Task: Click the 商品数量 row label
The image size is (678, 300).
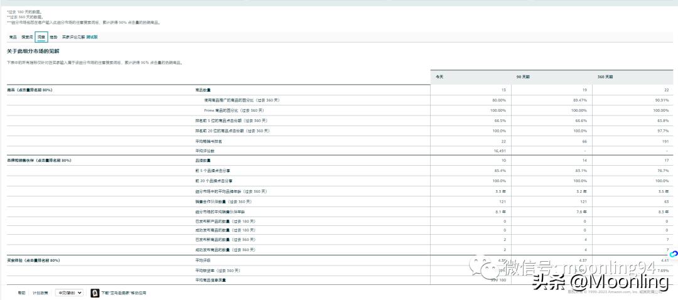Action: click(x=203, y=90)
